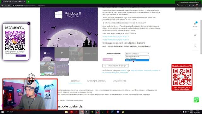Screen dimensions: 202x114
Task: Select 'Escolha uma opção' in dropdown list
Action: [137, 56]
